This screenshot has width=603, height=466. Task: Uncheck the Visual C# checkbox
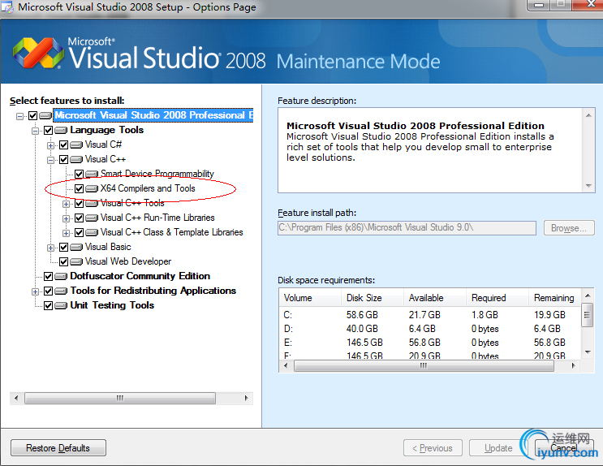click(63, 145)
